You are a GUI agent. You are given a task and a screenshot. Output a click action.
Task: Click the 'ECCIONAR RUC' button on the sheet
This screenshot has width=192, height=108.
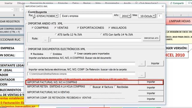pyautogui.click(x=12, y=40)
